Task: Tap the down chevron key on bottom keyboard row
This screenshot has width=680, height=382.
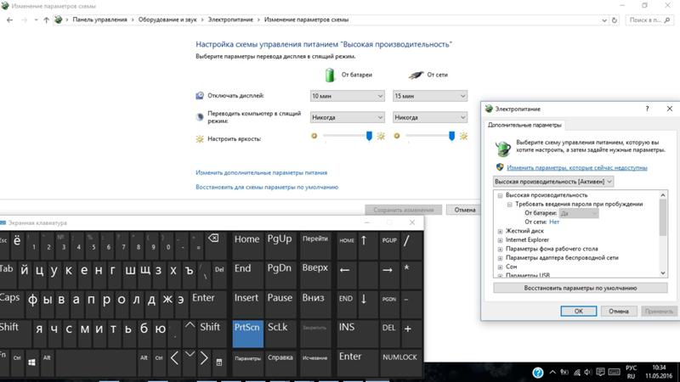Action: [x=190, y=355]
